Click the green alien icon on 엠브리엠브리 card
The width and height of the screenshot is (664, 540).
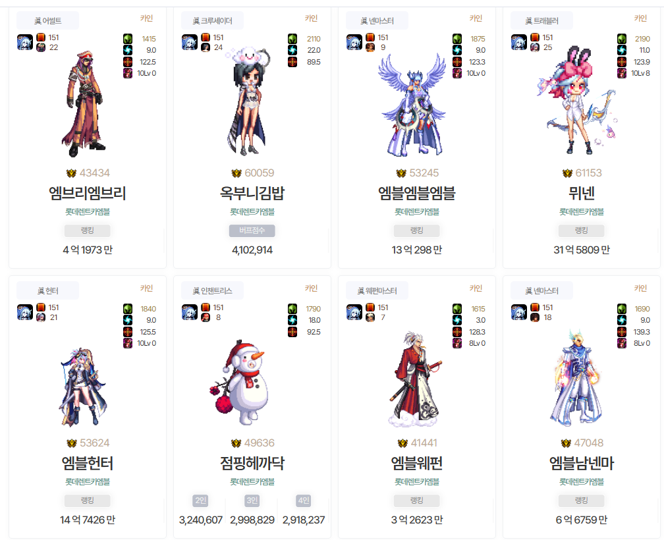point(128,39)
